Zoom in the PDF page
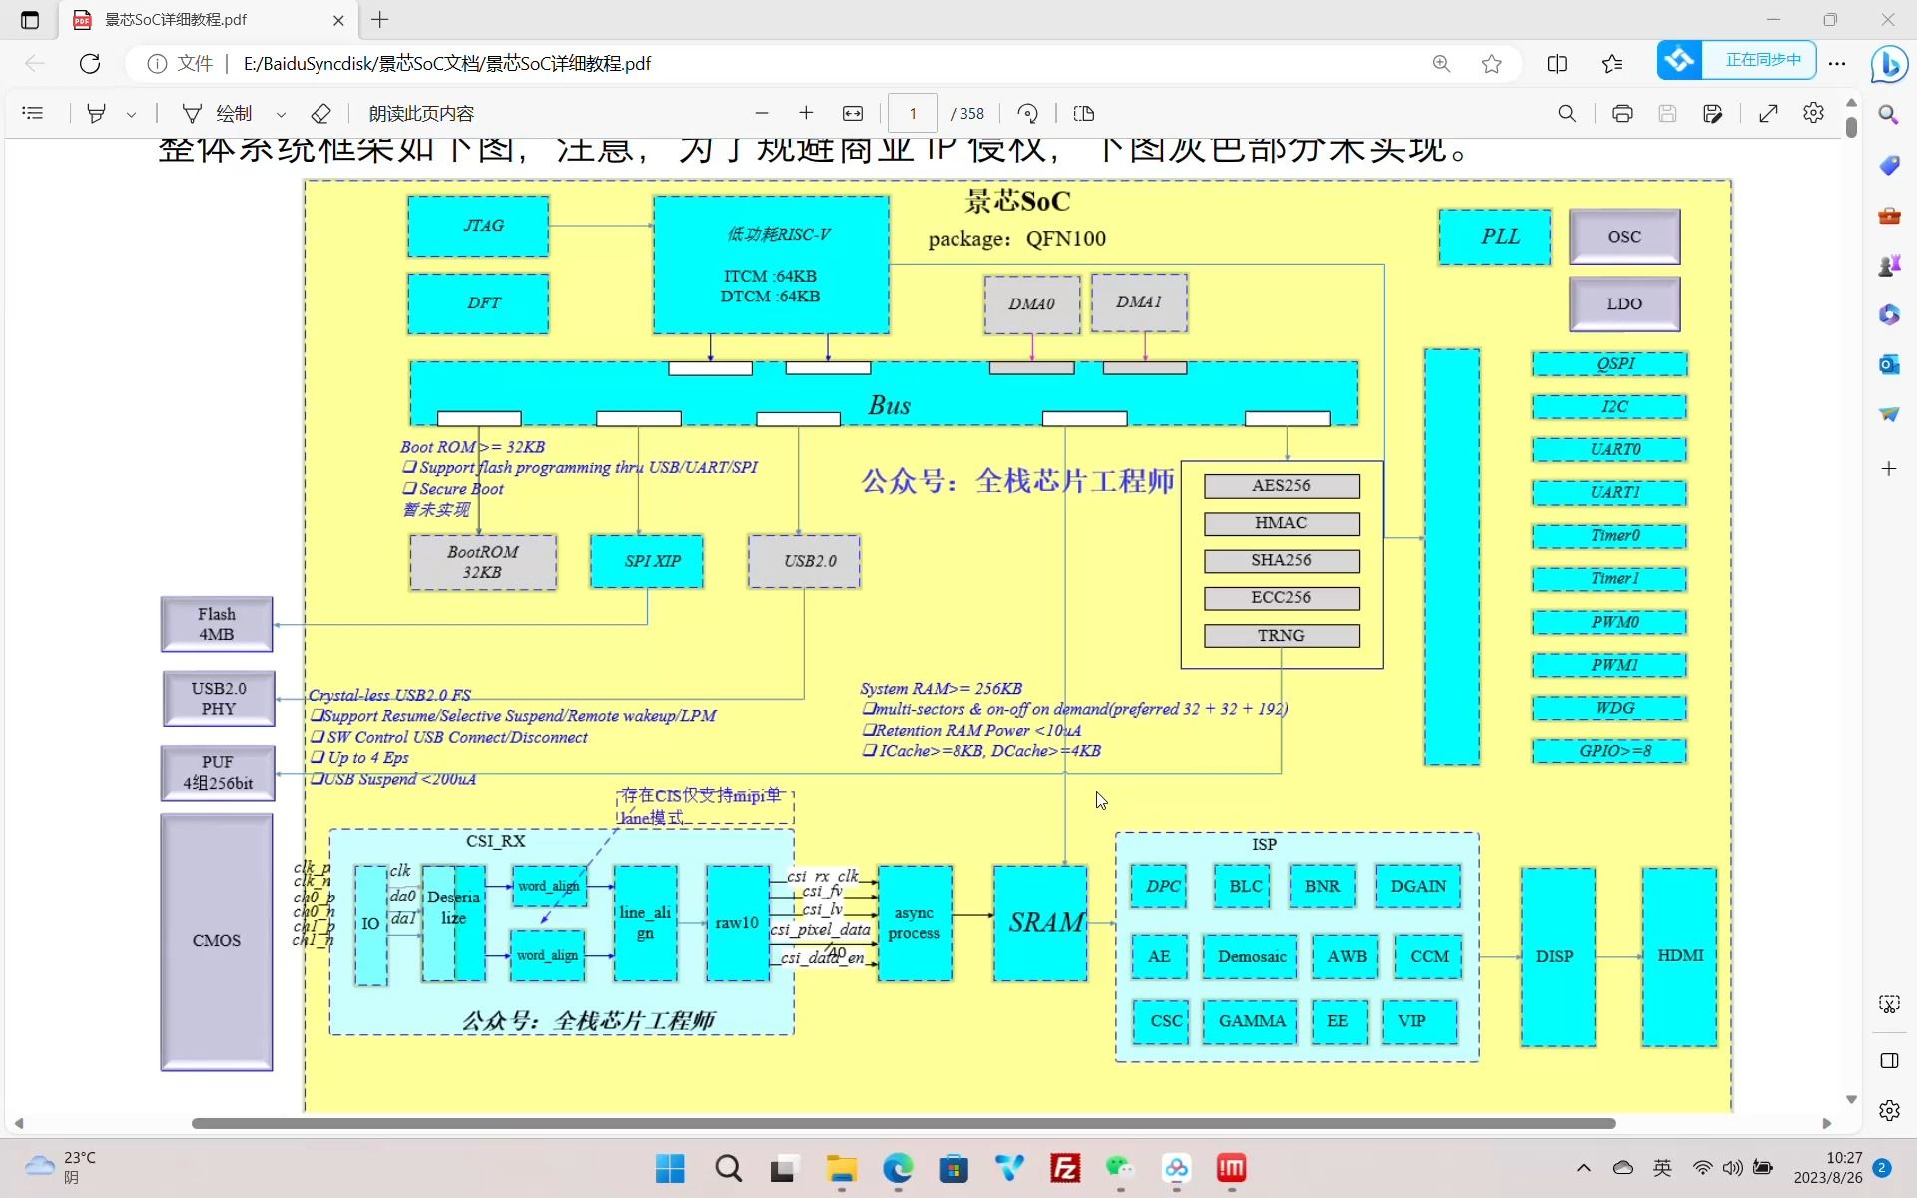Screen dimensions: 1917x1198 806,113
